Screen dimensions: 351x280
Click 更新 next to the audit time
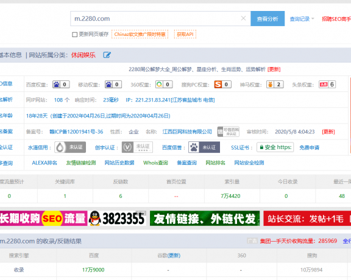tap(328, 131)
